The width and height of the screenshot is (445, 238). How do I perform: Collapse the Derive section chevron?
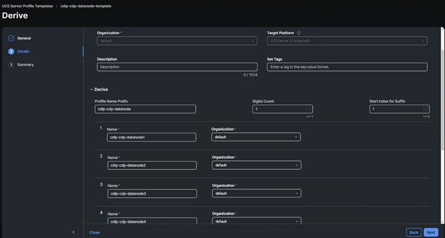91,90
